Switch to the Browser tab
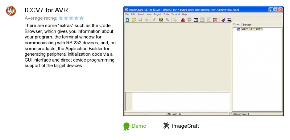290x140 pixels. (247, 25)
